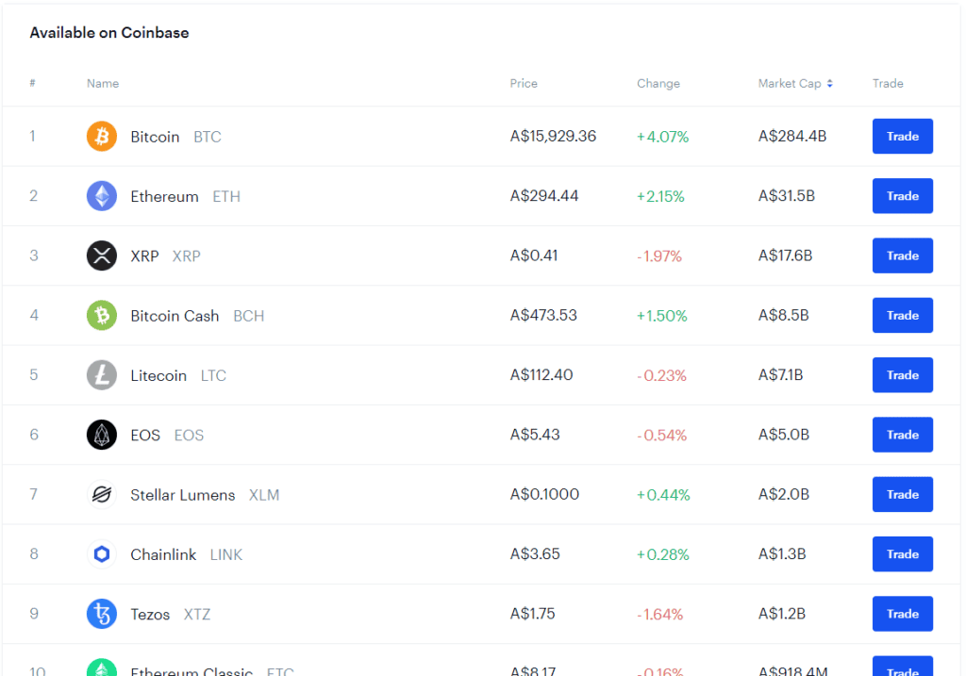Open Chainlink asset name
The width and height of the screenshot is (966, 676).
point(163,554)
